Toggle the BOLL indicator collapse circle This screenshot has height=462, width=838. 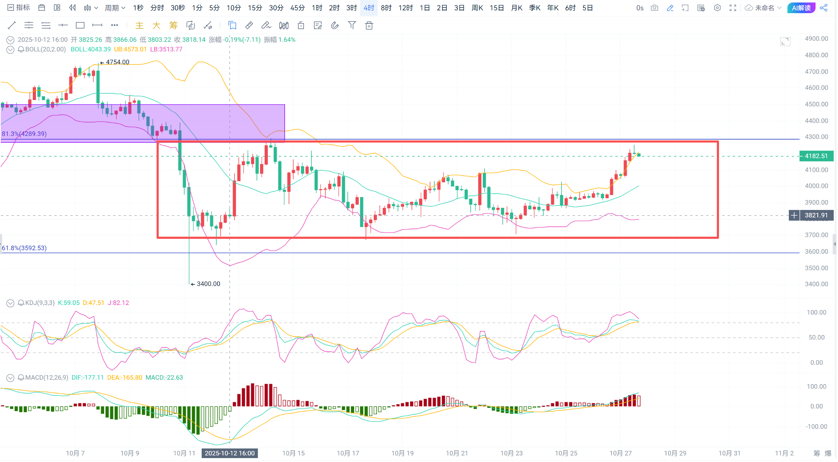[x=10, y=49]
